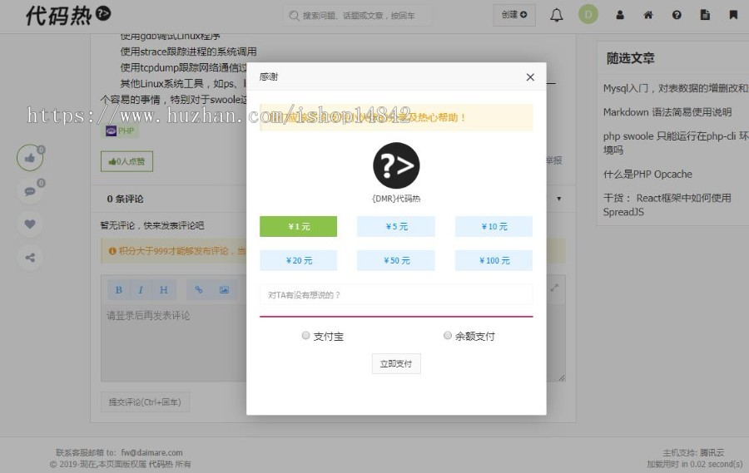749x473 pixels.
Task: Click the insert image editor icon
Action: point(224,290)
